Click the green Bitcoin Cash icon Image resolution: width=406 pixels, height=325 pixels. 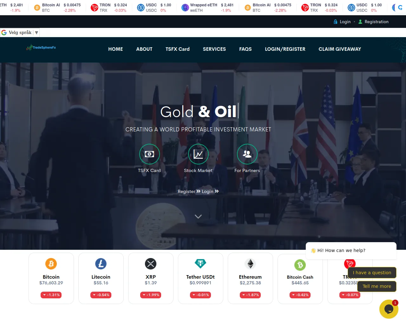(x=300, y=265)
